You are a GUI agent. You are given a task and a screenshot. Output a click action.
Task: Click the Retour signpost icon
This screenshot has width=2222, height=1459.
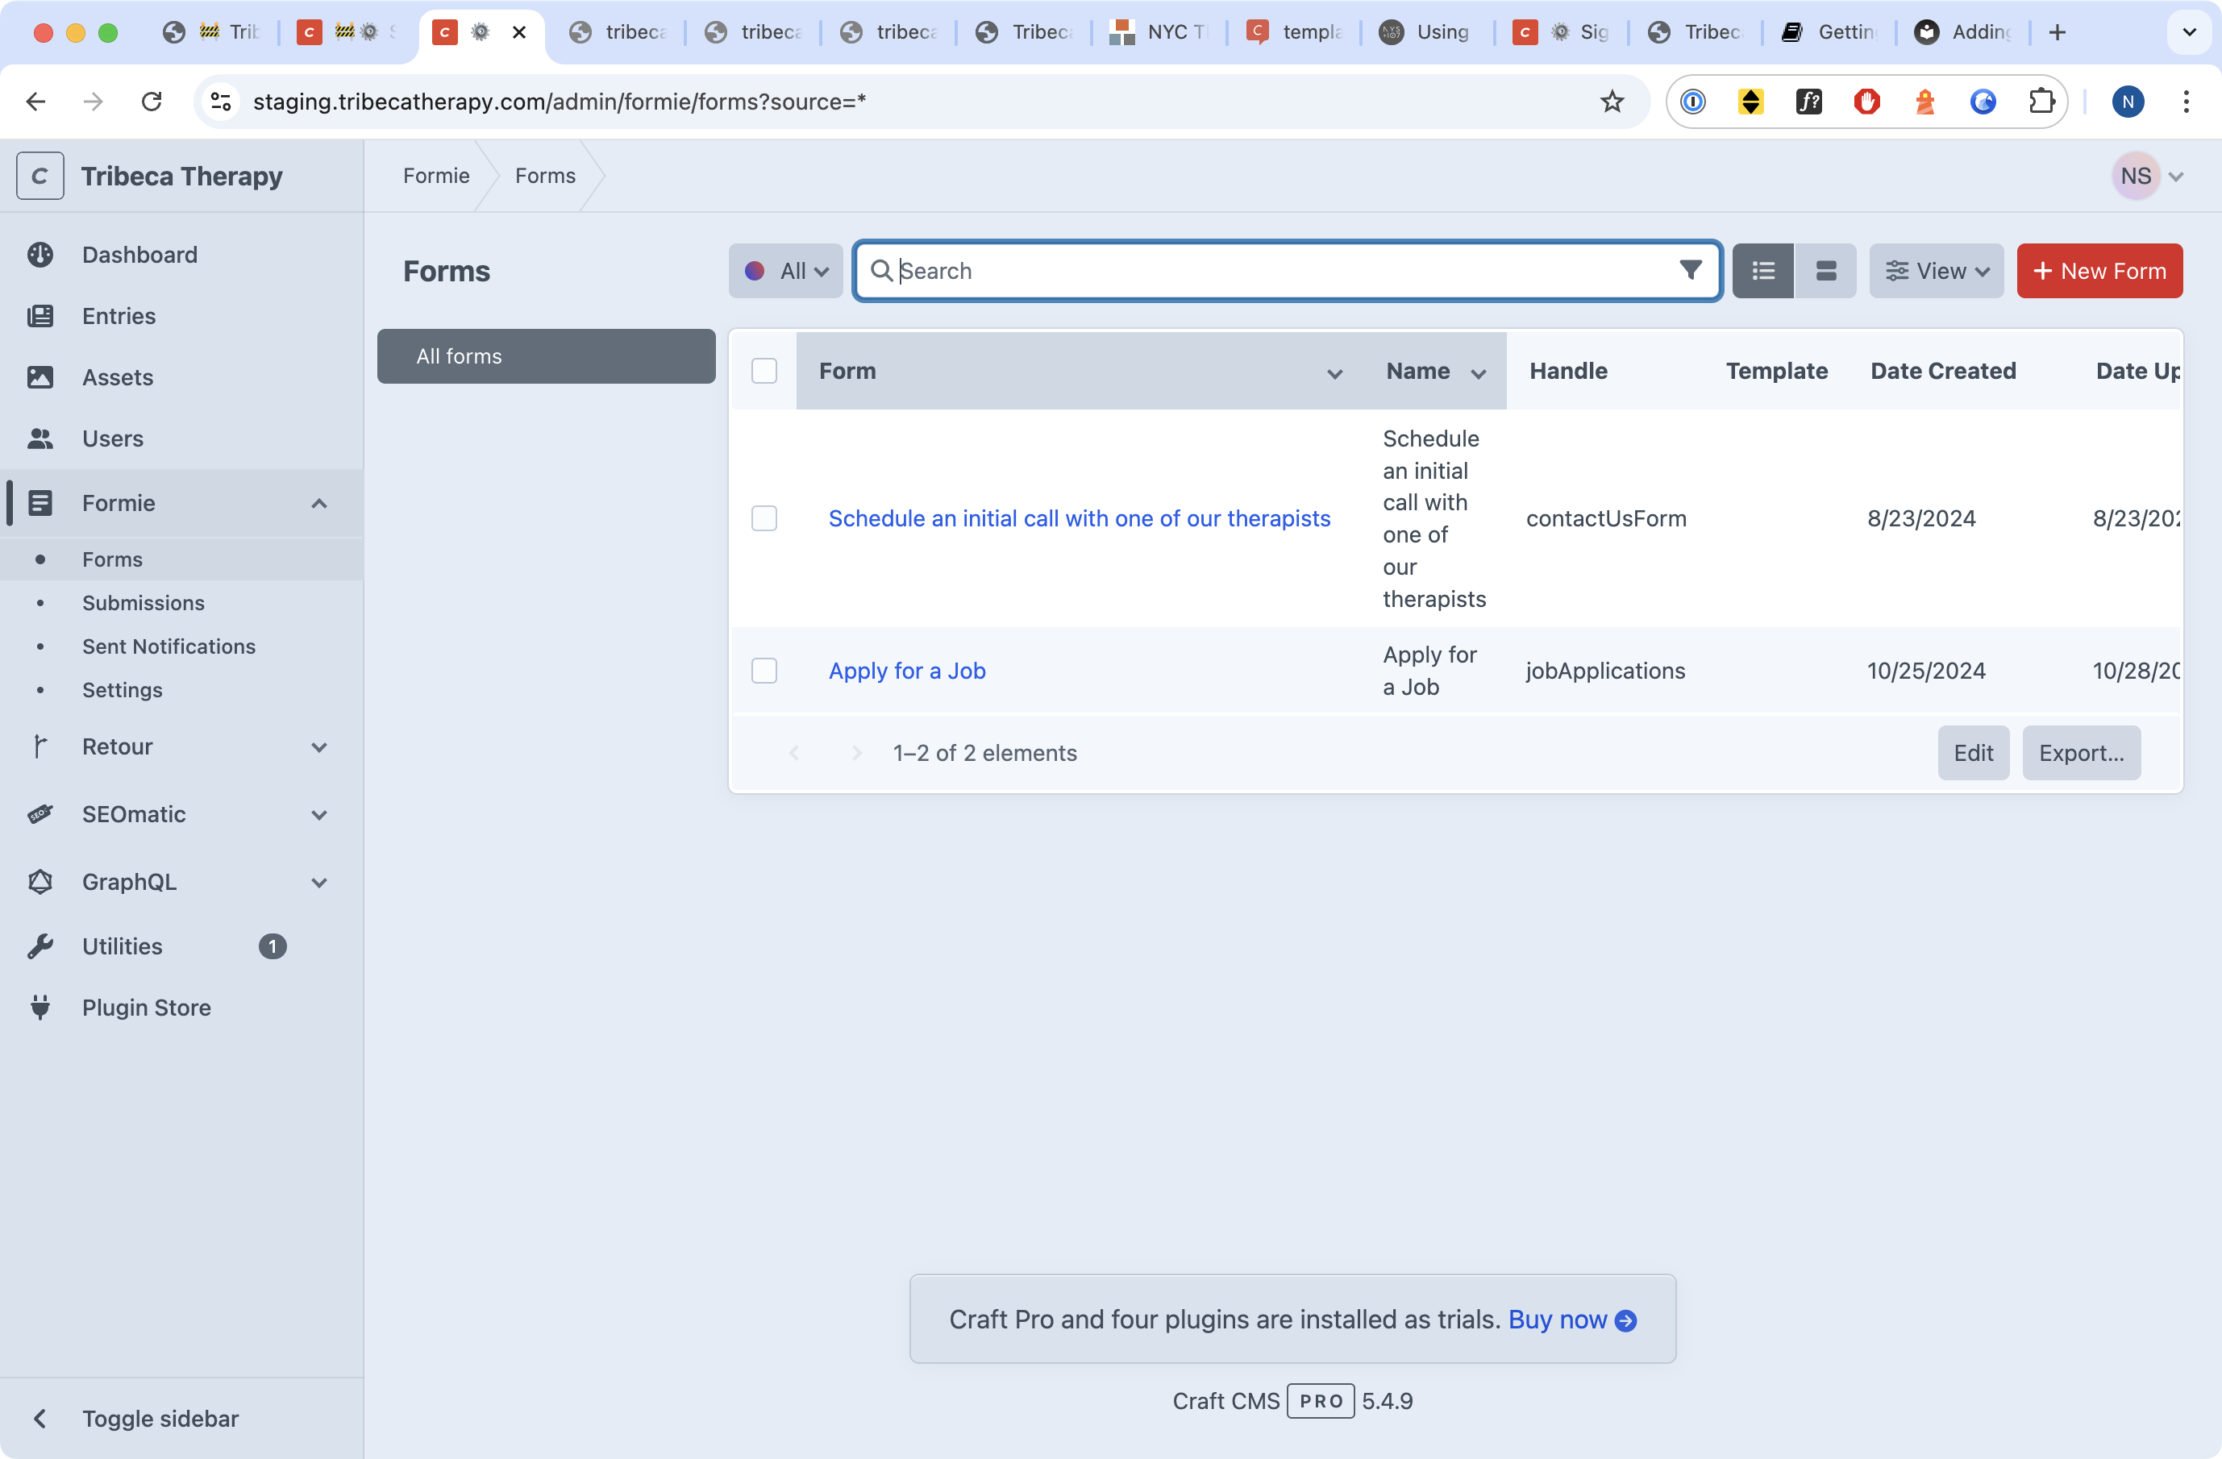click(x=40, y=746)
